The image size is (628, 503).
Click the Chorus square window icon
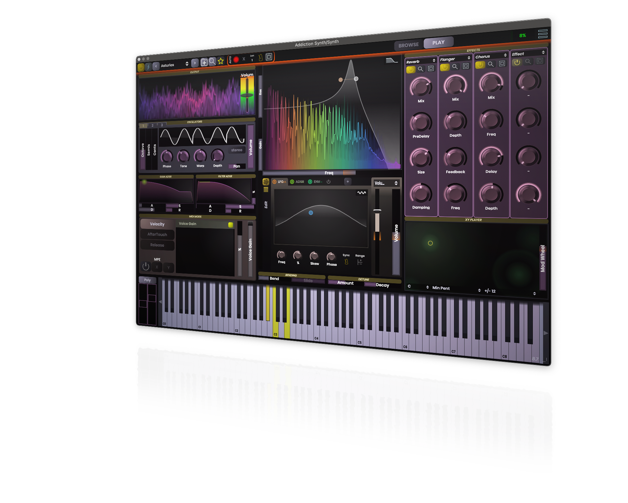502,64
